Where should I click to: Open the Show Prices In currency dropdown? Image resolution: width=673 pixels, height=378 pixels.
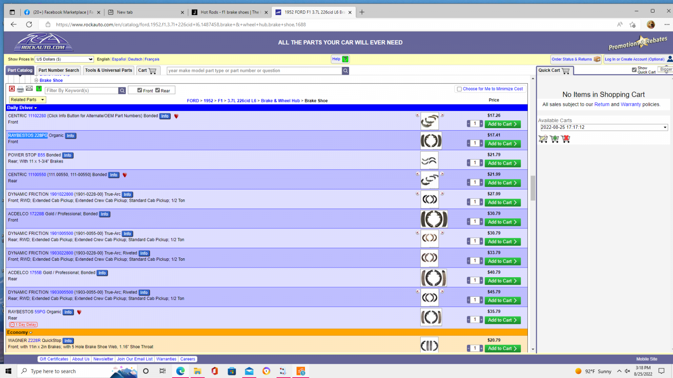(64, 59)
